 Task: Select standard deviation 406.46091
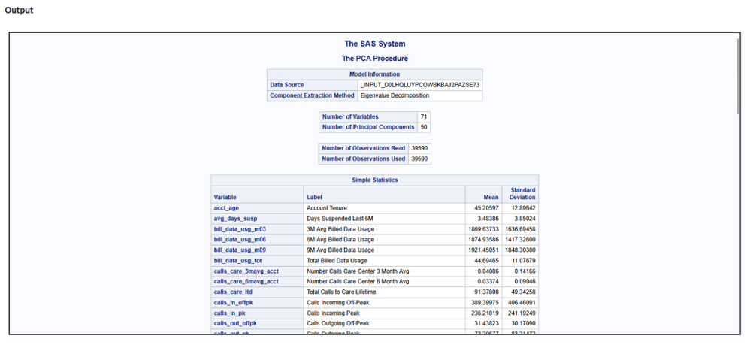pyautogui.click(x=522, y=303)
